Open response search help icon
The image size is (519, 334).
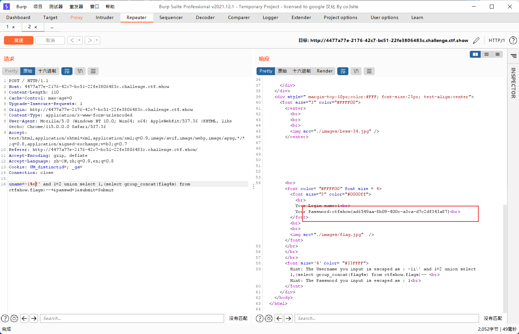coord(259,318)
